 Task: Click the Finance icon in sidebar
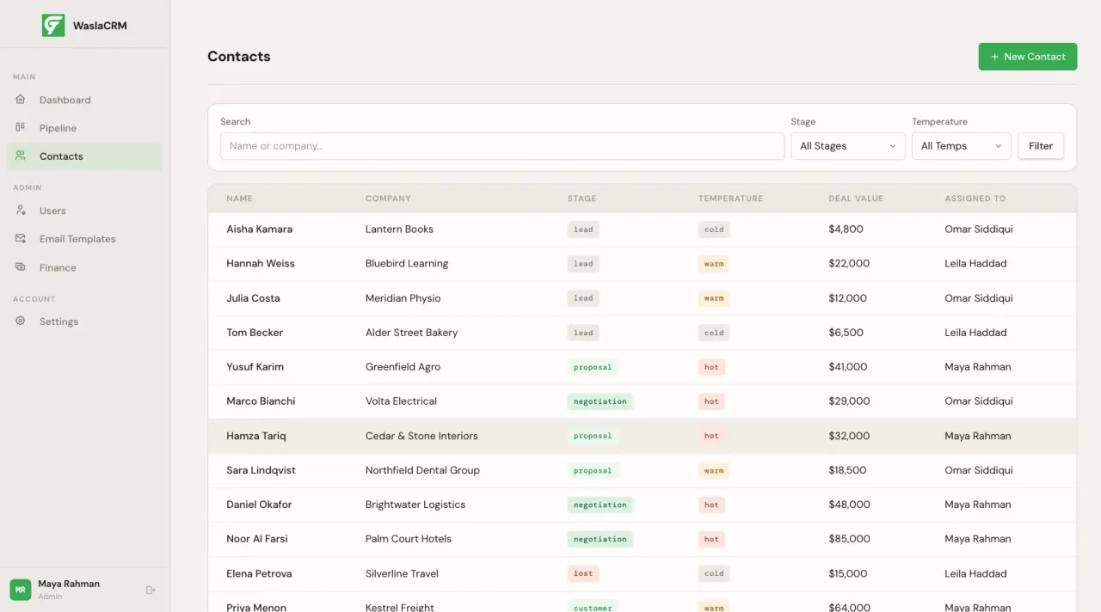[21, 267]
